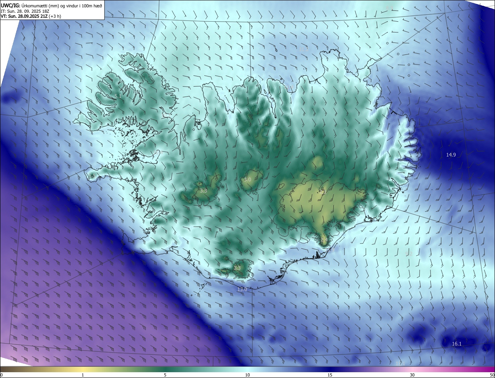Click the 3.0 value on the glacier
This screenshot has height=378, width=495.
click(248, 180)
